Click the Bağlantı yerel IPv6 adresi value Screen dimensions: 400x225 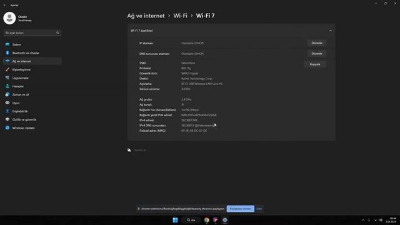(199, 115)
